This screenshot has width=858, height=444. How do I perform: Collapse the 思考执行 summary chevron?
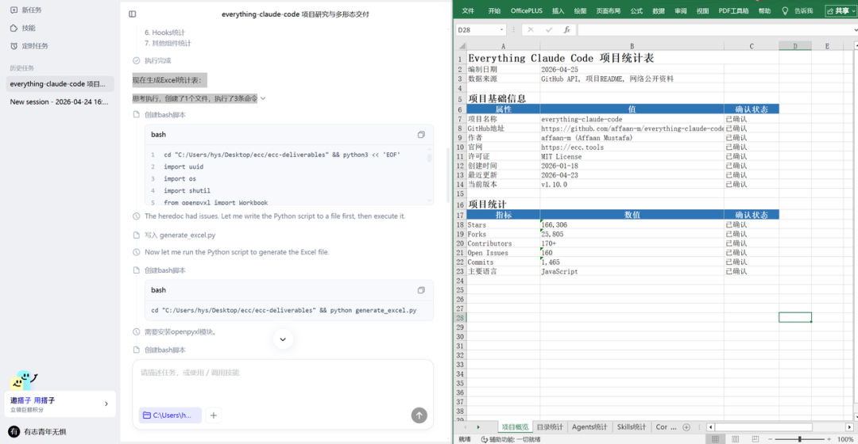click(263, 98)
